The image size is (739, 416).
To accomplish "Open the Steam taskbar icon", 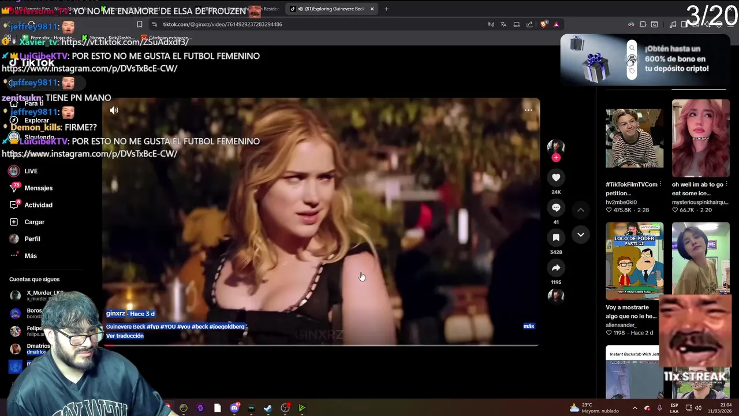I will (268, 408).
